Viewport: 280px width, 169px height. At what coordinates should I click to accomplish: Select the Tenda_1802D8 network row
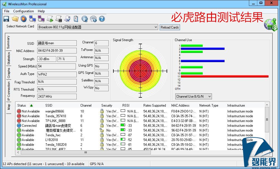click(140, 145)
